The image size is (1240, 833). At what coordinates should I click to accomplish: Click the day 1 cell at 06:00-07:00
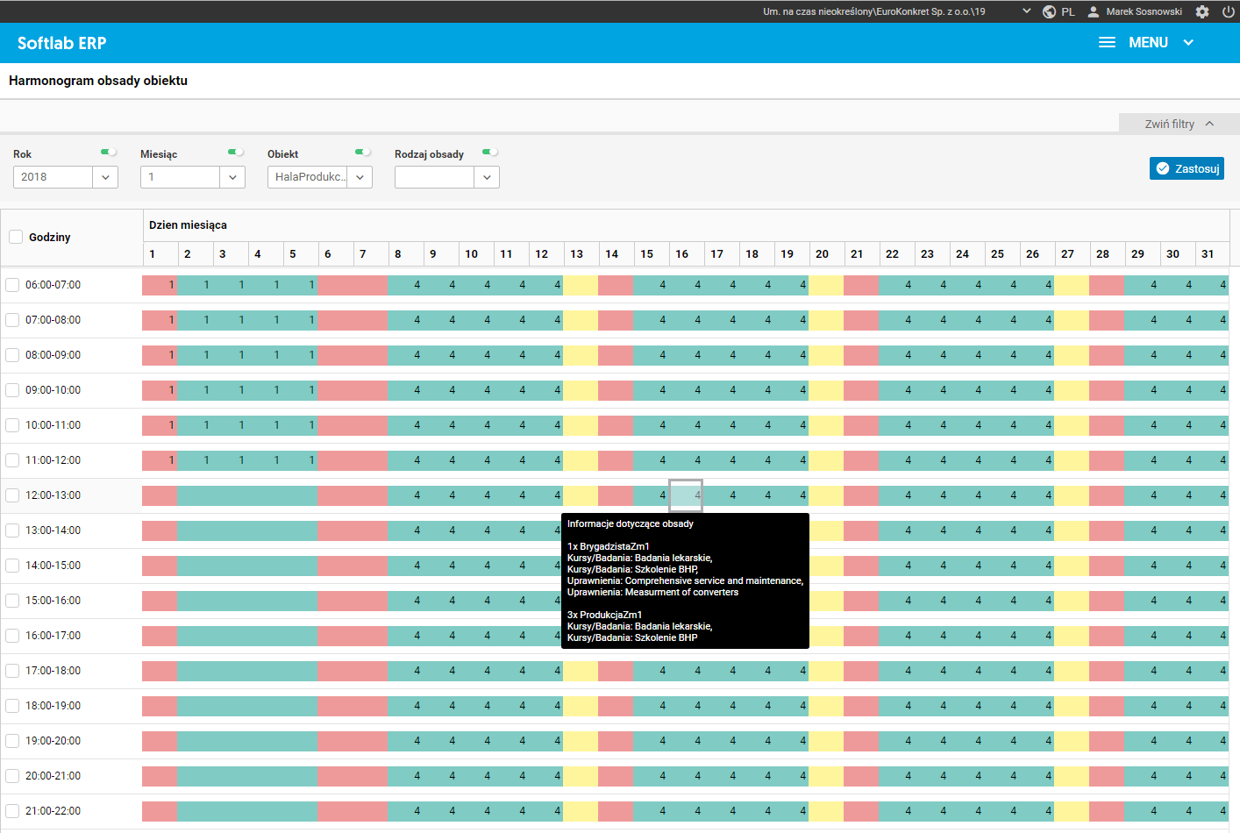160,285
